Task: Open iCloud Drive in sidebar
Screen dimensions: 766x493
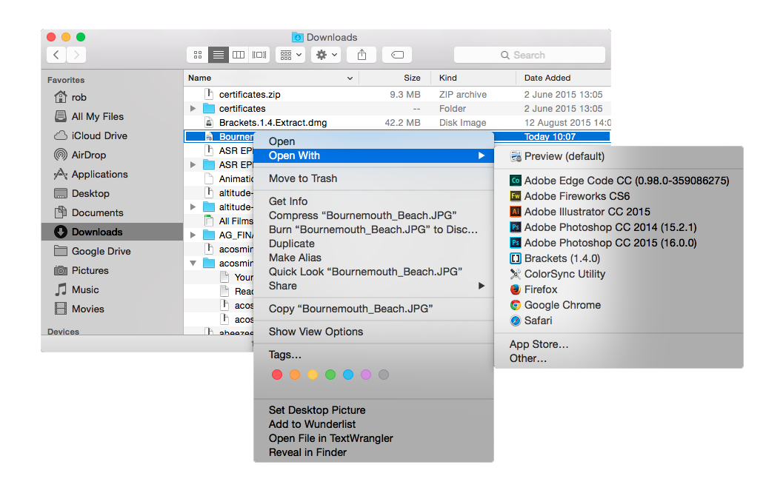Action: (x=113, y=135)
